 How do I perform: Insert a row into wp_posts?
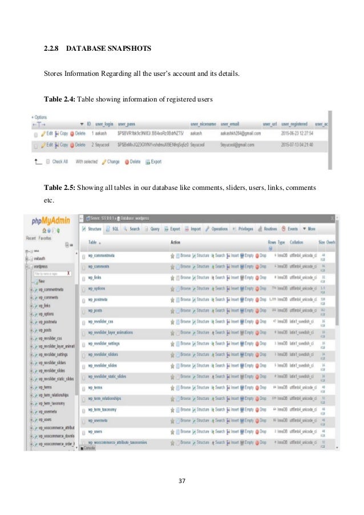(x=233, y=311)
